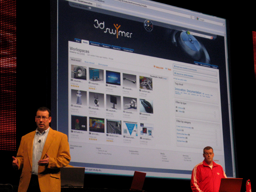This screenshot has height=192, width=256.
Task: Open the 3in-in-situ colorful video thumbnail
Action: click(x=96, y=125)
